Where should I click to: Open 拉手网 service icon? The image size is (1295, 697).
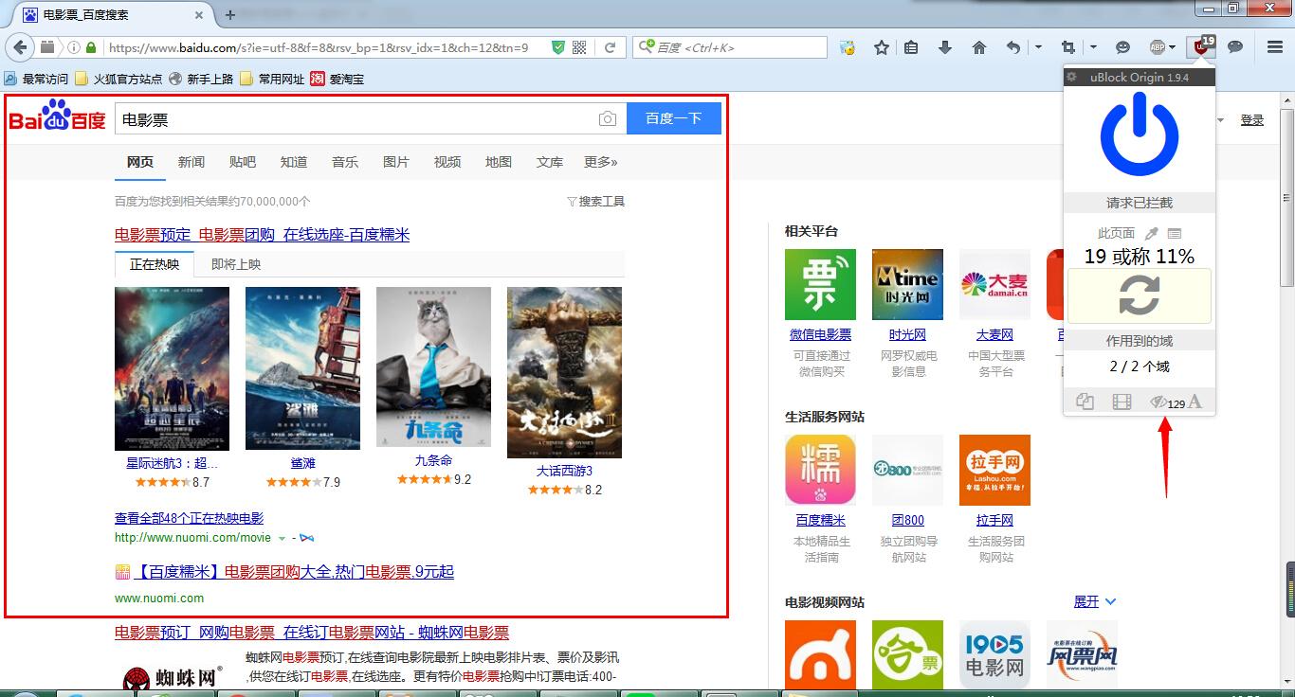[994, 470]
